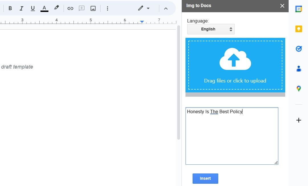Open the highlight color pen tool
The height and width of the screenshot is (186, 308).
(x=56, y=8)
